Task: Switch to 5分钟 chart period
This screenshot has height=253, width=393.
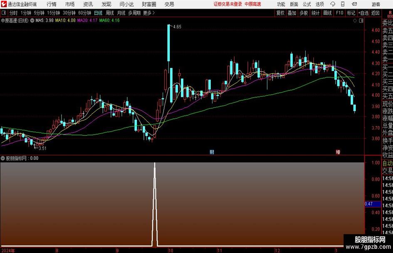Action: [39, 13]
